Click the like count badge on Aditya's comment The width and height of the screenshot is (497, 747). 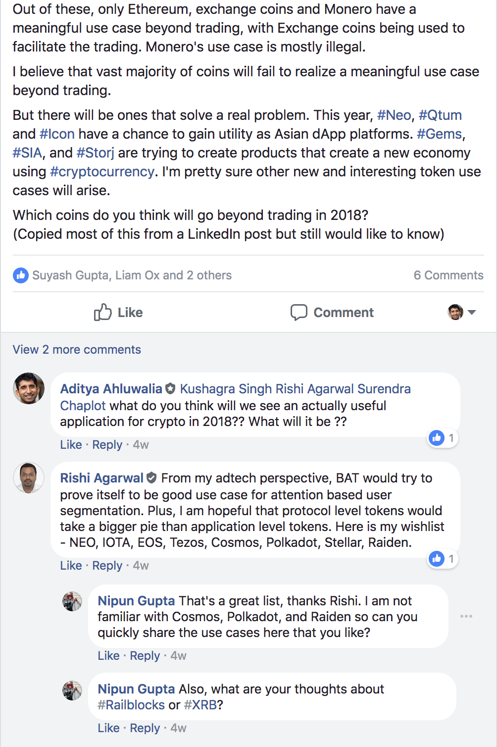443,438
